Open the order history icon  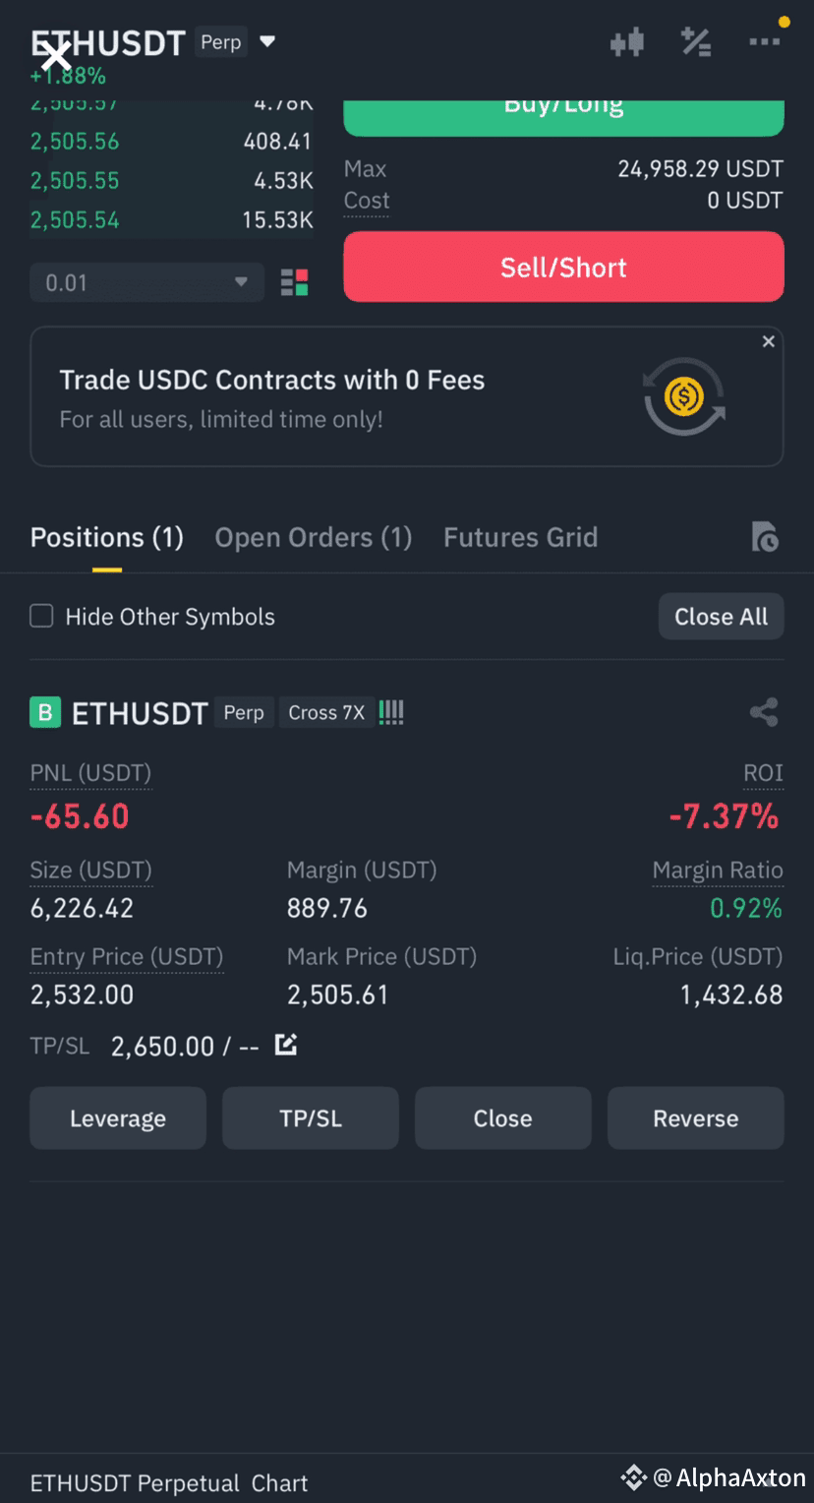765,537
